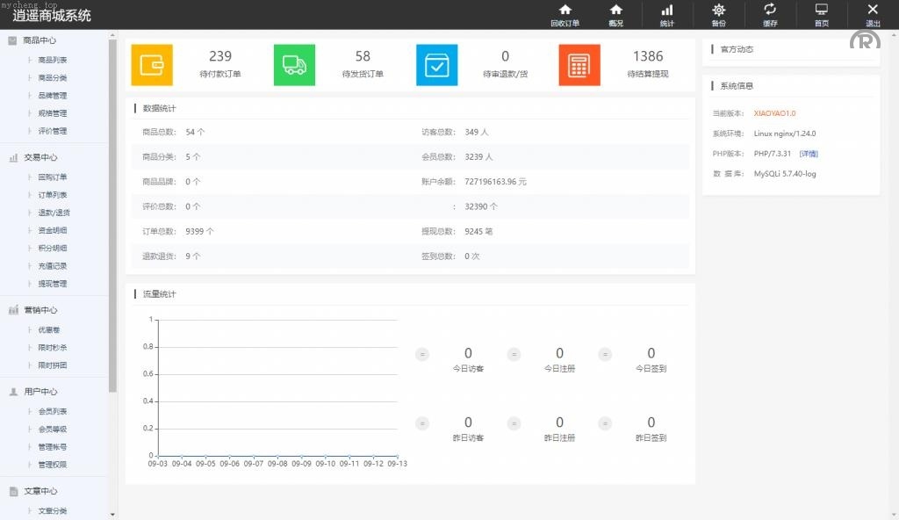This screenshot has width=899, height=520.
Task: Click the 缓存 refresh icon
Action: pyautogui.click(x=770, y=11)
